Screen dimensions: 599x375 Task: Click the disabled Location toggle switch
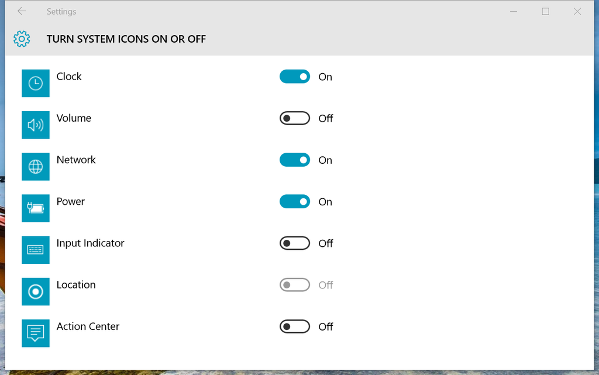tap(294, 285)
